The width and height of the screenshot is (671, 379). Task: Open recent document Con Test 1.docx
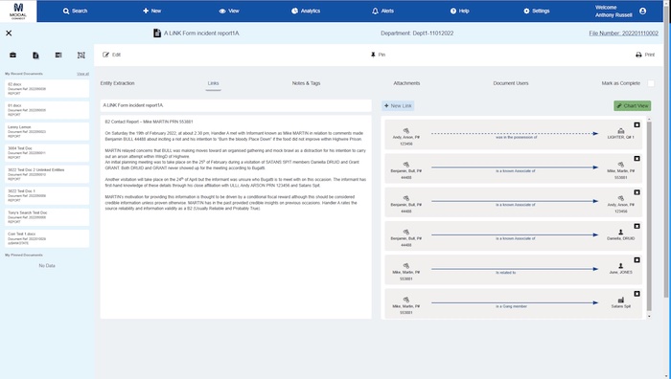coord(47,238)
